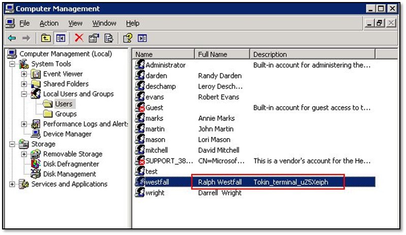The width and height of the screenshot is (406, 235).
Task: Open Properties via the toolbar icon
Action: (x=93, y=38)
